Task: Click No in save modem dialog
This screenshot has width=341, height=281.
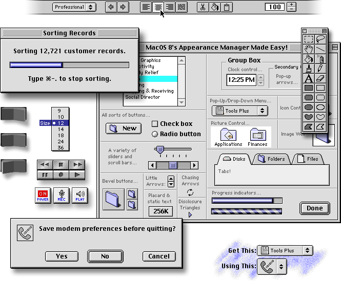Action: click(105, 256)
